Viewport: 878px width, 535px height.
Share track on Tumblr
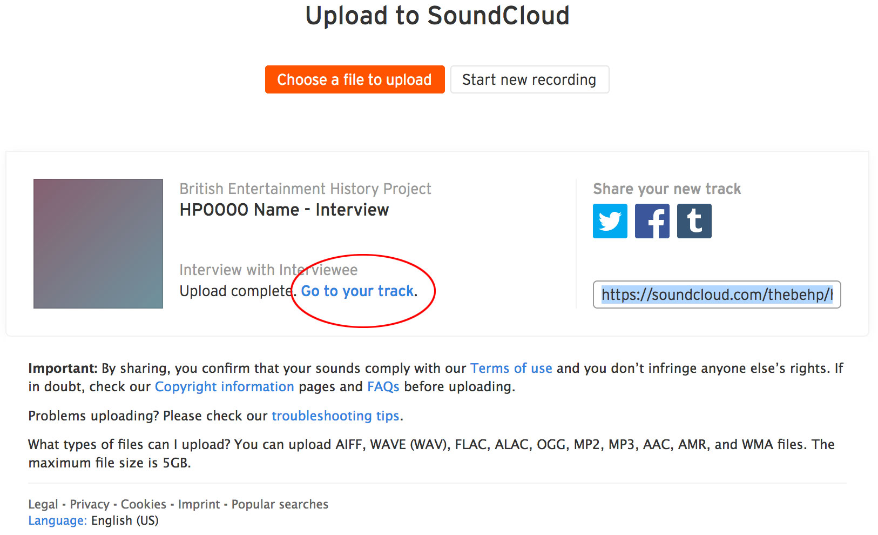click(694, 221)
